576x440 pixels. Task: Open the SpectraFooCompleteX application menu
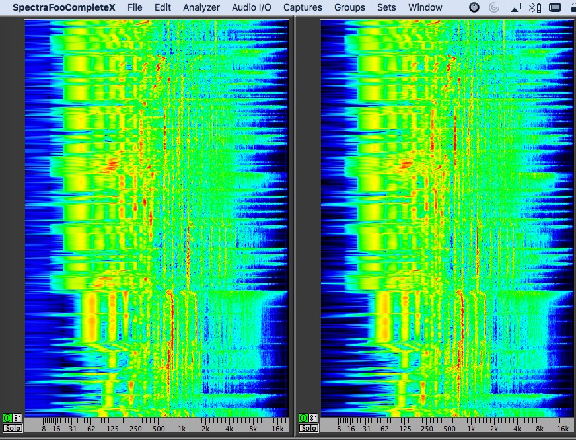tap(63, 7)
